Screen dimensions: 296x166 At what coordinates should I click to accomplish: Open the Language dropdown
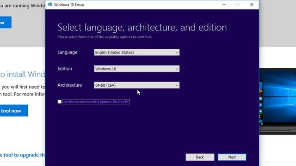click(137, 52)
